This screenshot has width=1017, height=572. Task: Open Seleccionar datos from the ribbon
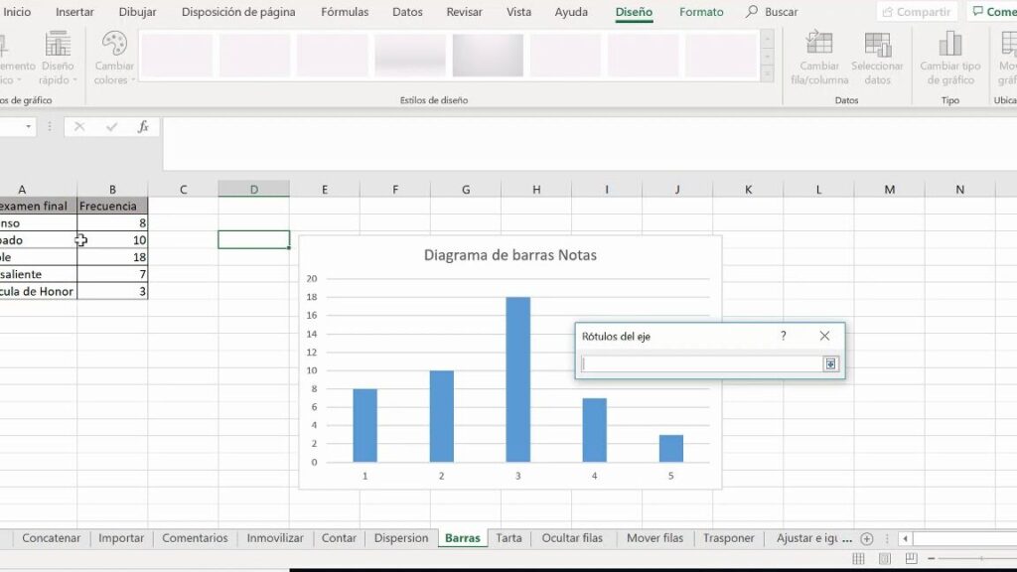[x=877, y=46]
